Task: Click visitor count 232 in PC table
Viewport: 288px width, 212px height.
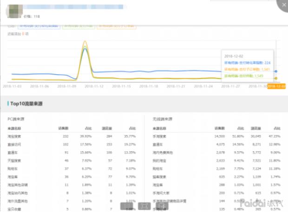Action: point(65,136)
